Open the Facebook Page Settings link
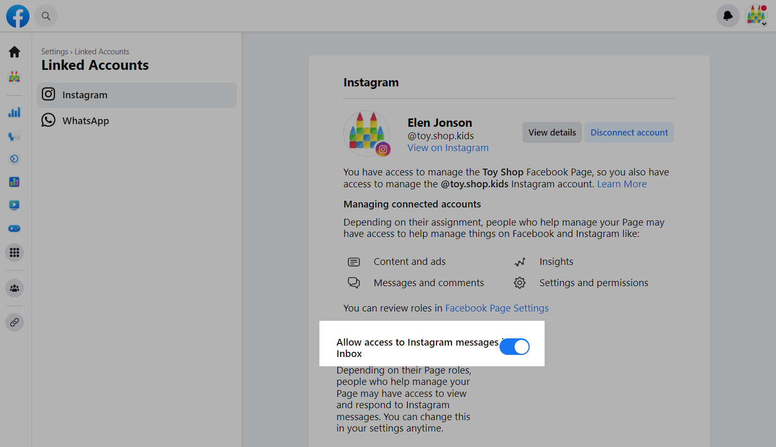The height and width of the screenshot is (447, 776). (x=496, y=308)
